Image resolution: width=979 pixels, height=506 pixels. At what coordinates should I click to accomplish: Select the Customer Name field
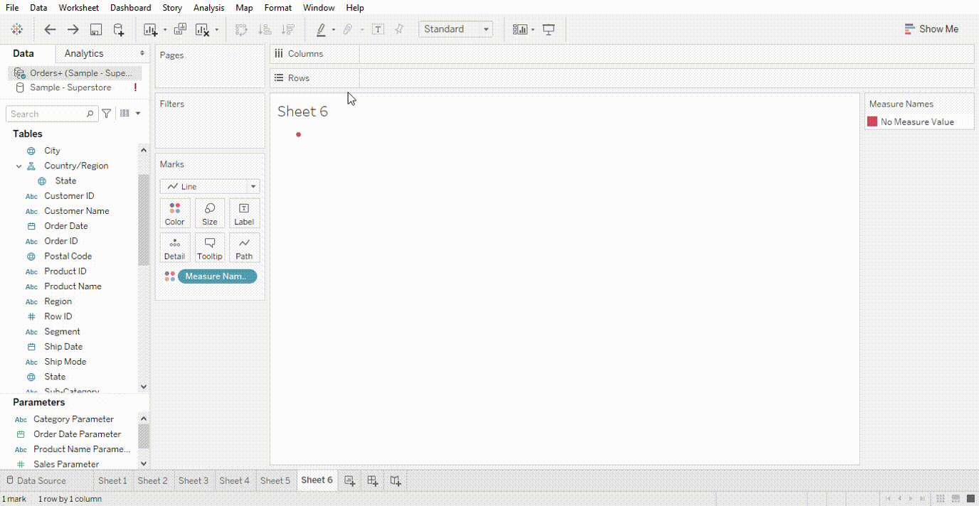77,211
